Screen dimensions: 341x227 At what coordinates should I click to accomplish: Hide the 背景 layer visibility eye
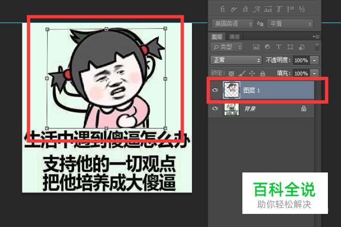(215, 108)
